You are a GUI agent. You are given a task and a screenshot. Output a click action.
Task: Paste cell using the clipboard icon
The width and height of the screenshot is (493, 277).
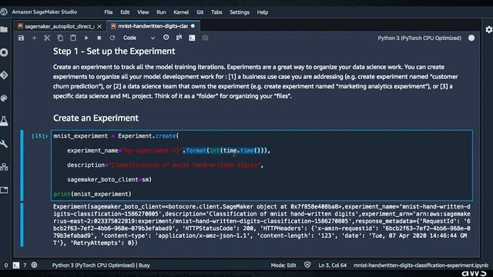pos(73,38)
